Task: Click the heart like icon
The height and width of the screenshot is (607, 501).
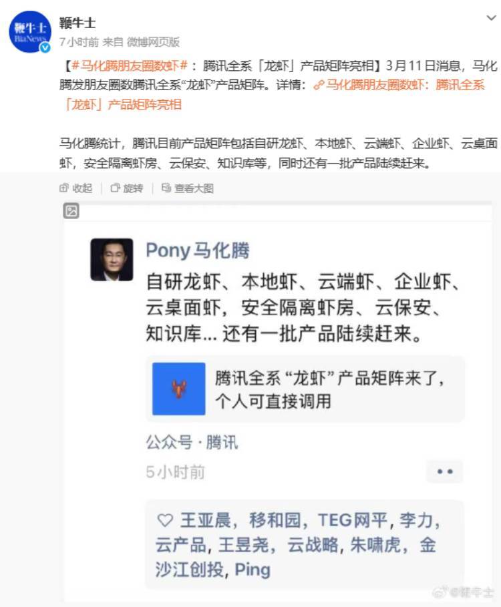Action: pos(165,520)
